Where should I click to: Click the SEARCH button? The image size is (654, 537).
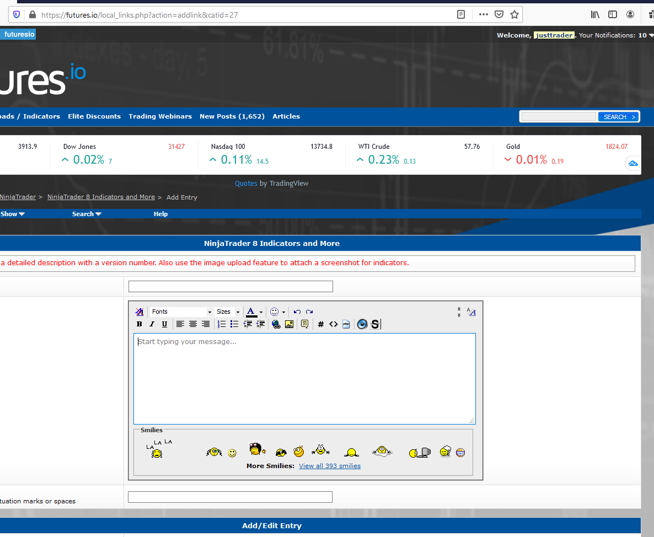point(619,117)
